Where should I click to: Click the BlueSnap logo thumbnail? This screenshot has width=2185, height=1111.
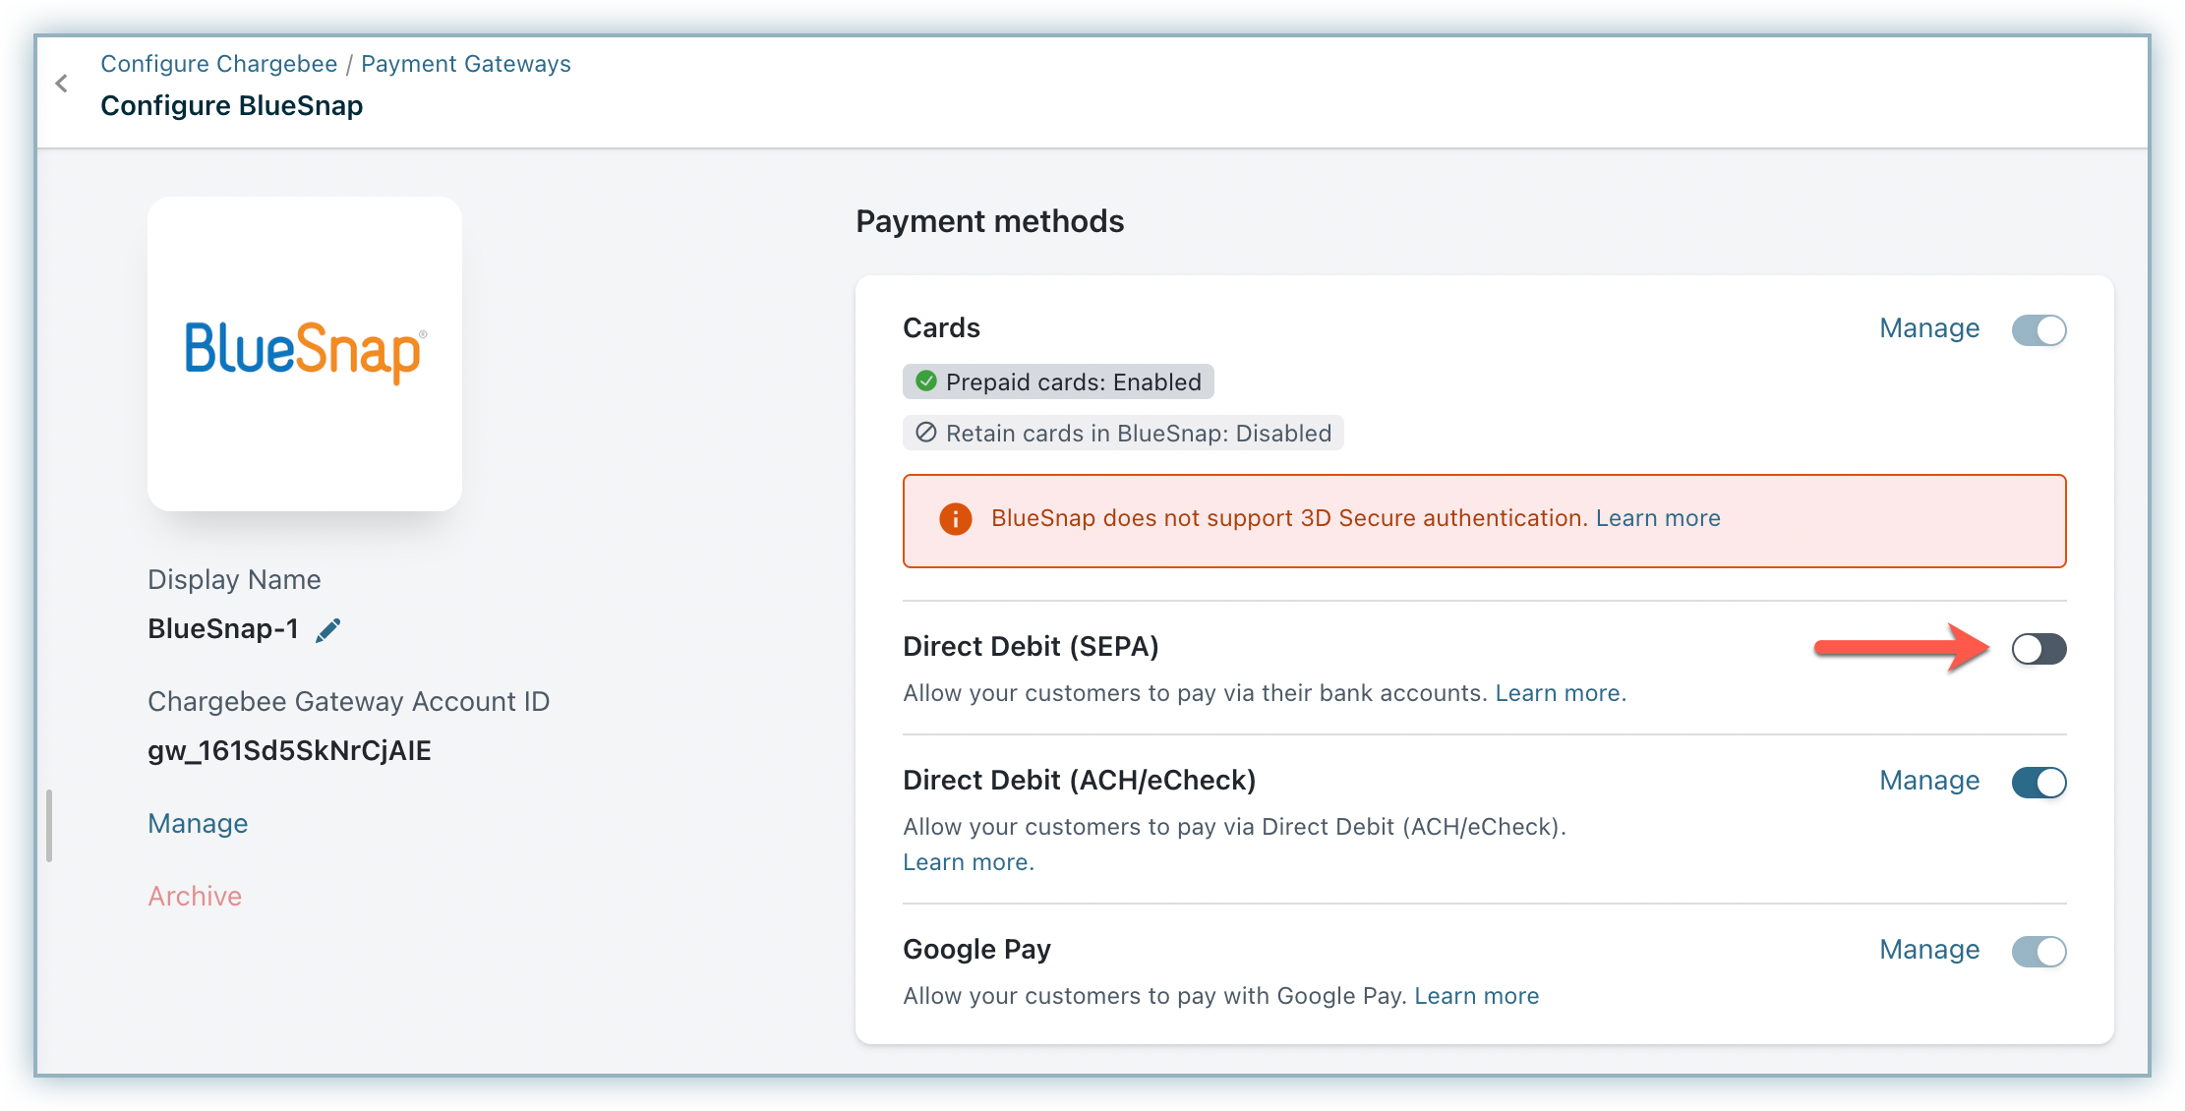pyautogui.click(x=305, y=353)
